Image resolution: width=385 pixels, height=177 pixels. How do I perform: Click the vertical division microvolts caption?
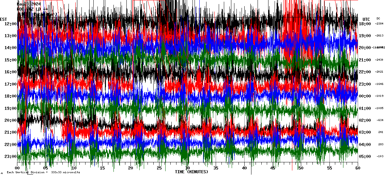point(43,173)
